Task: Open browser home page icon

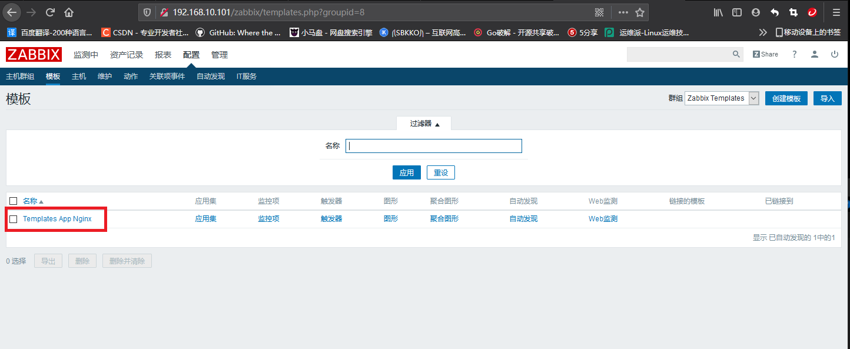Action: click(69, 12)
